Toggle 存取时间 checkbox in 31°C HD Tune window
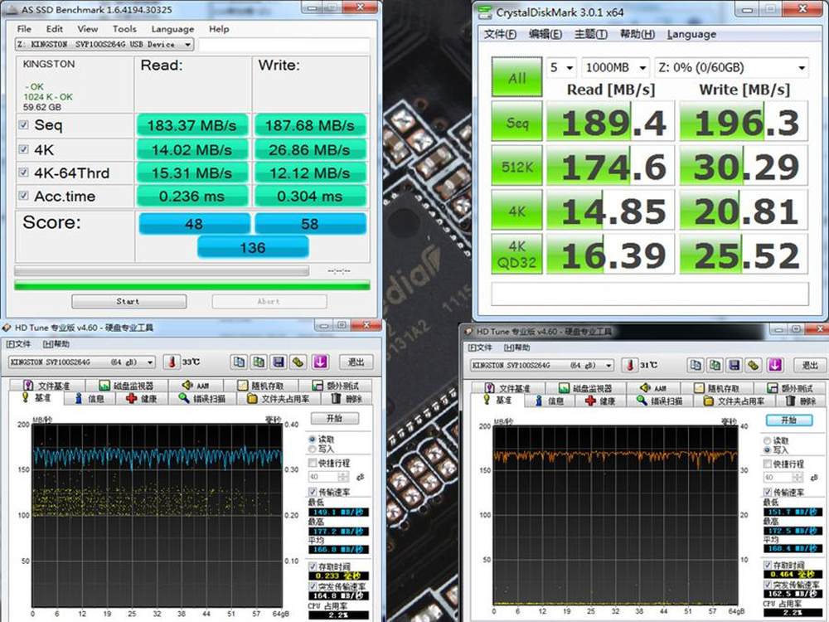 coord(768,565)
